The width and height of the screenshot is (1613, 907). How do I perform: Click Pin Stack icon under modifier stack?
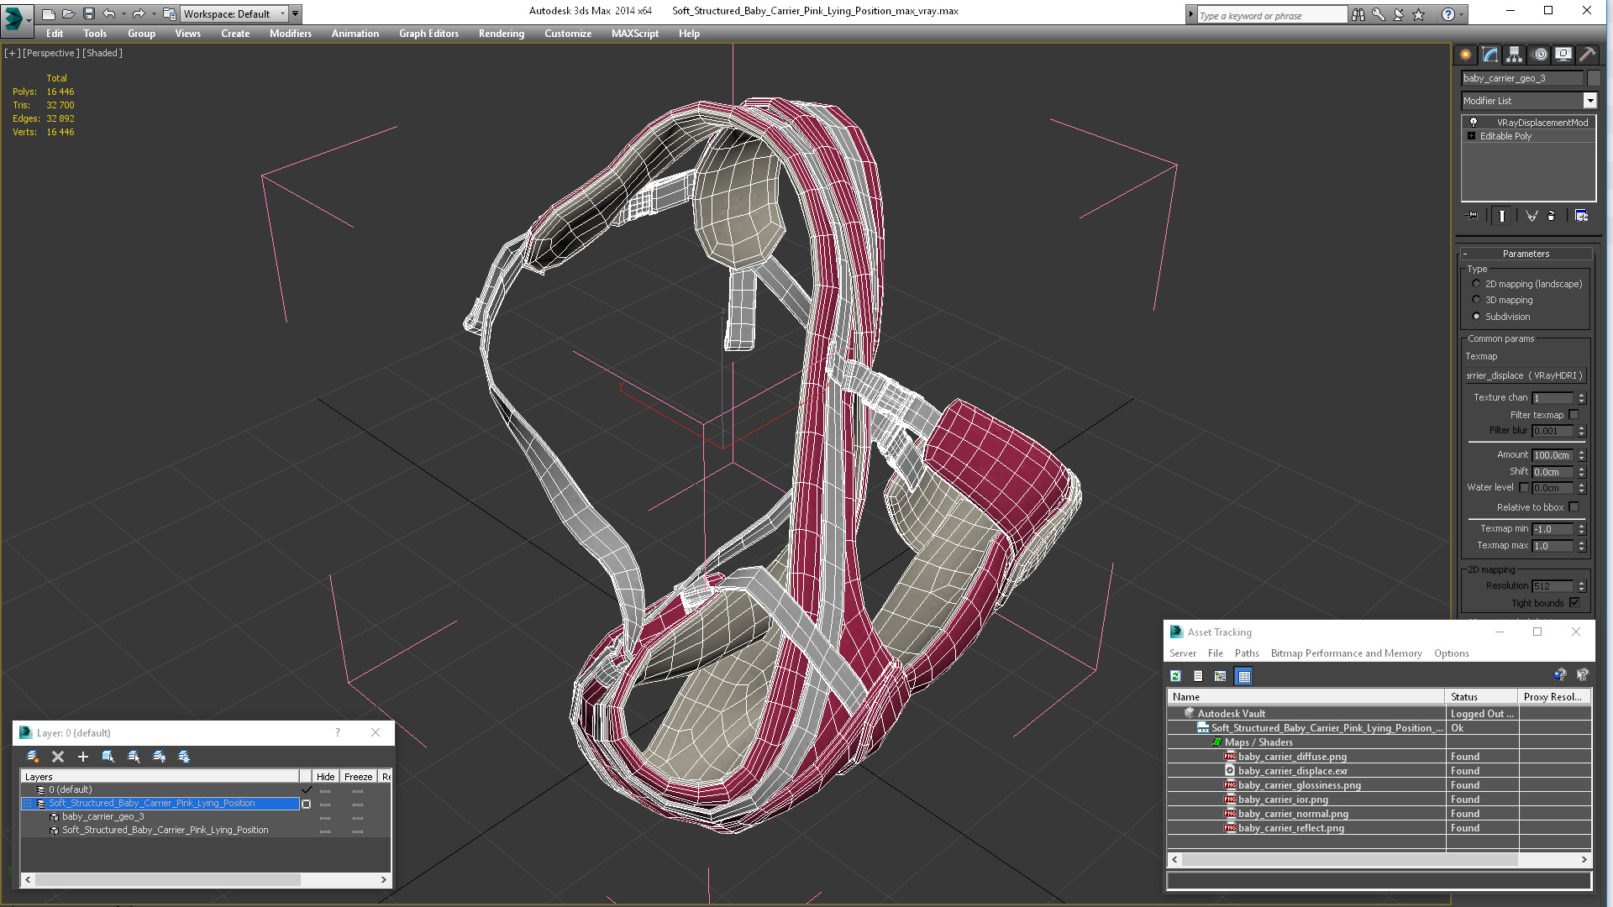(x=1472, y=216)
